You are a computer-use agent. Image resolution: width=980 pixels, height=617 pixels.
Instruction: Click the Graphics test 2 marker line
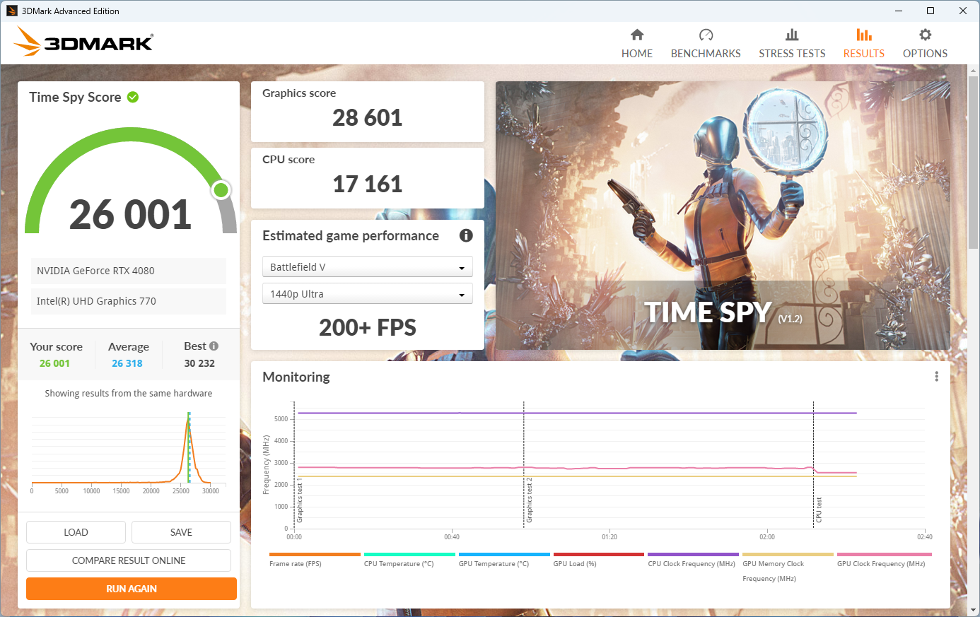(x=523, y=464)
